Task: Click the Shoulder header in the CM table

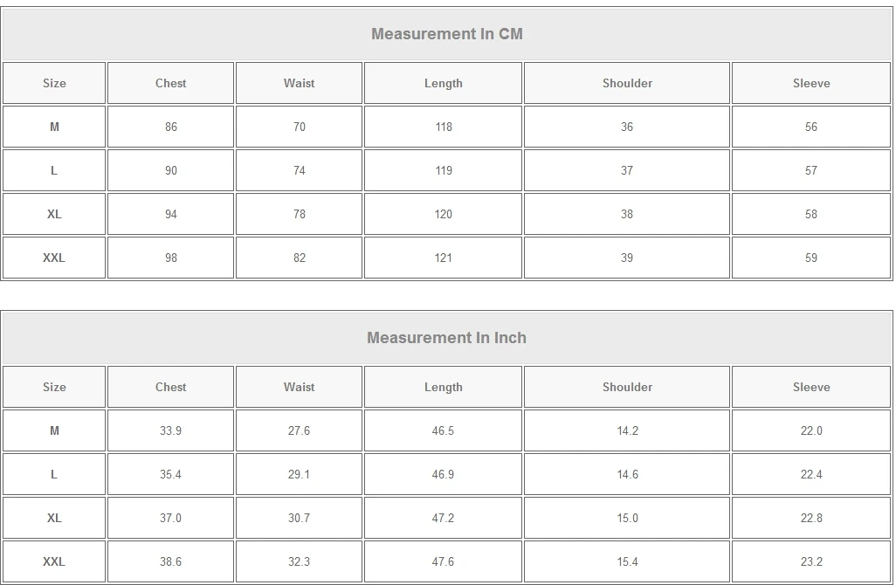Action: click(627, 83)
